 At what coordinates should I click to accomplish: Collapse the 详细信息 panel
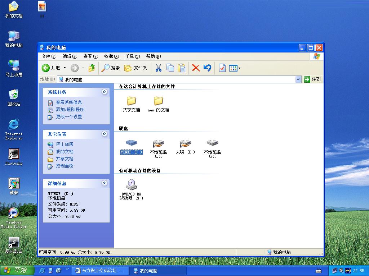coord(104,183)
